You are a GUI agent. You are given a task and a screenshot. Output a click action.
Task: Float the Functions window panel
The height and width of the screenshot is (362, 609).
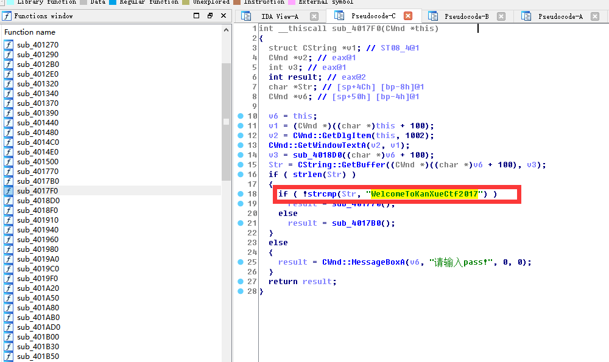(210, 16)
